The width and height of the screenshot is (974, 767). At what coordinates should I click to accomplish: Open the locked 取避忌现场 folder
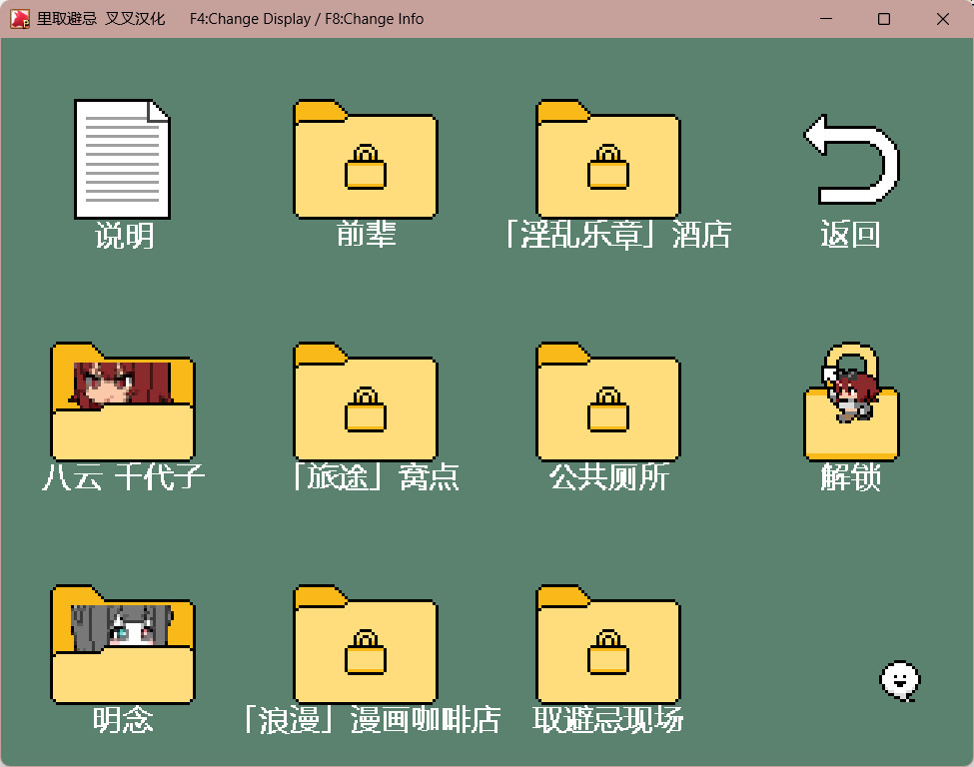[608, 645]
